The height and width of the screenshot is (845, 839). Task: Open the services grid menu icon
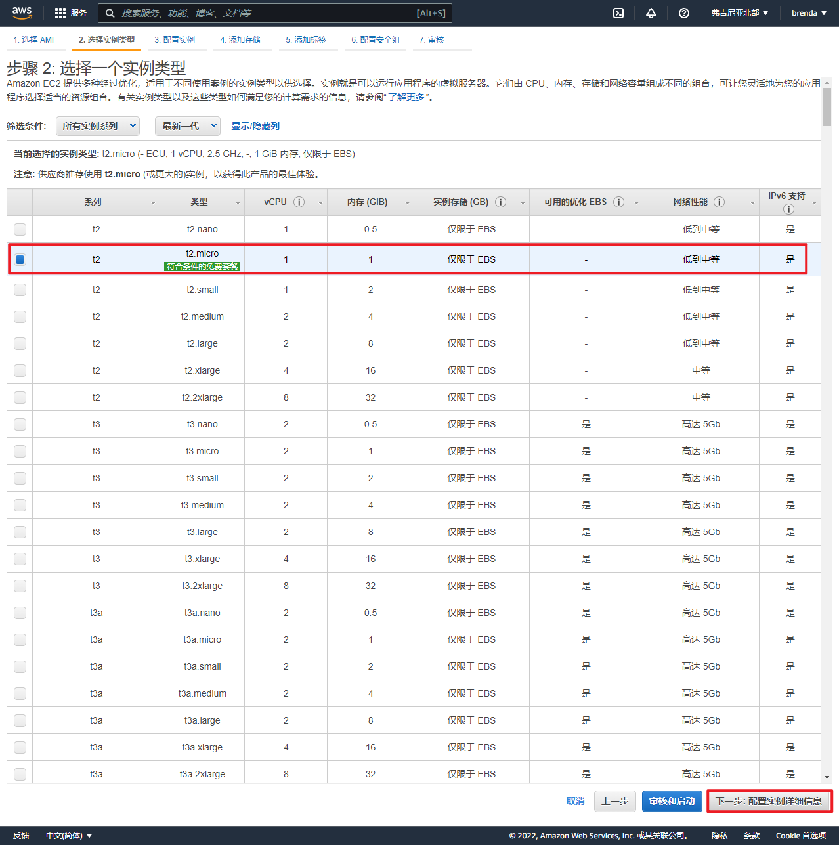60,13
